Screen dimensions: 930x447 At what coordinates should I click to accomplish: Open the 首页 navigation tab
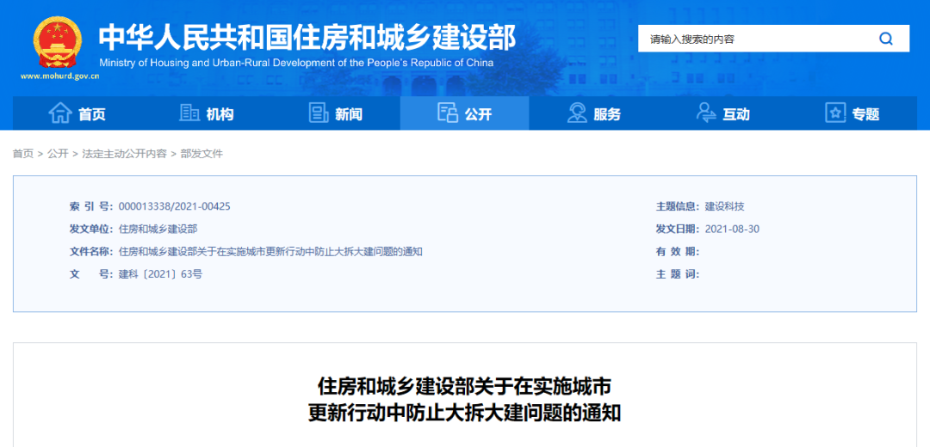[x=77, y=113]
